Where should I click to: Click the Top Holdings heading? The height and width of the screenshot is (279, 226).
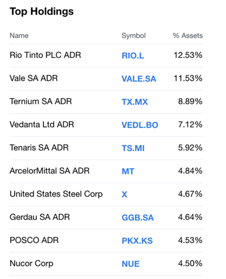41,12
